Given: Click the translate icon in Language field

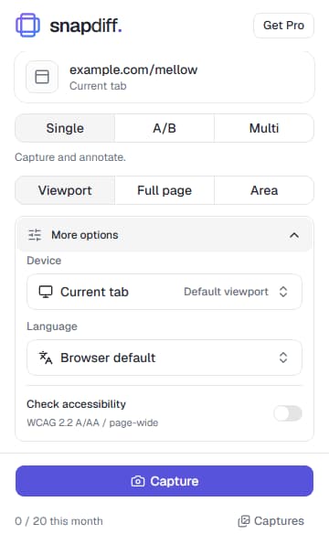Looking at the screenshot, I should coord(46,358).
